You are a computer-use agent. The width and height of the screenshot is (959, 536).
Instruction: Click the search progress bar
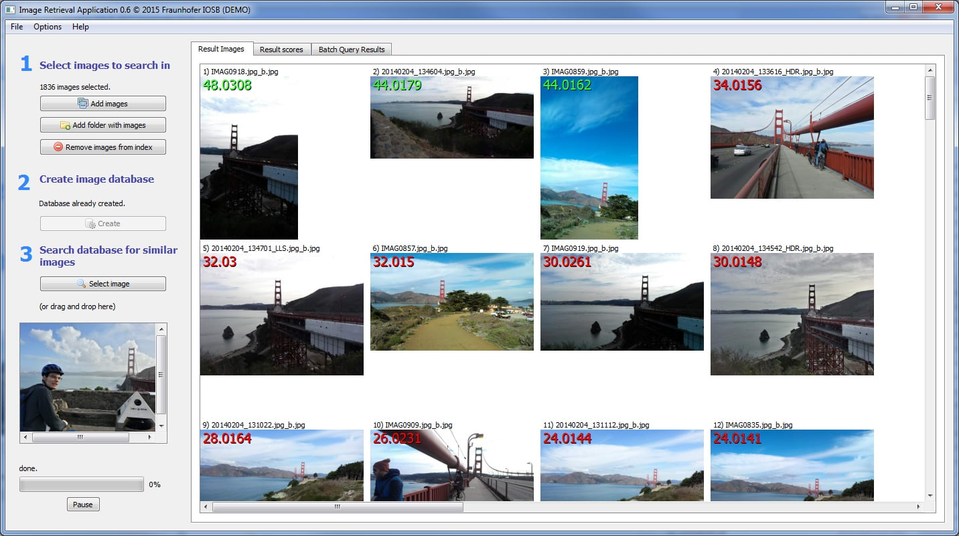click(x=82, y=484)
